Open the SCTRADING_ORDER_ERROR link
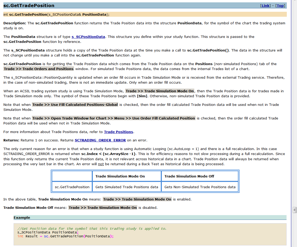297x247 pixels. pyautogui.click(x=100, y=140)
